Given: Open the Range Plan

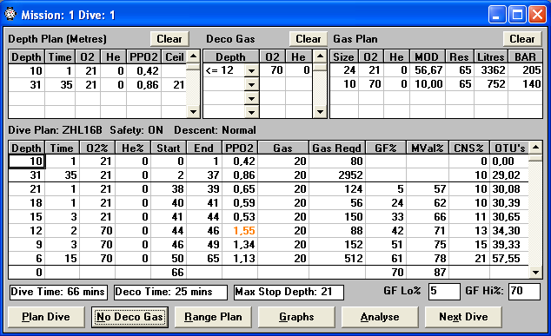Looking at the screenshot, I should point(213,317).
